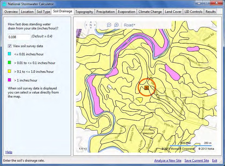Toggle the View soil survey data checkbox

(10, 46)
